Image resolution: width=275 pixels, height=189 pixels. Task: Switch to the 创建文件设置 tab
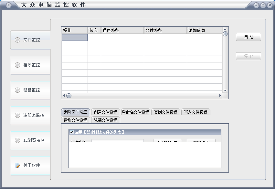click(106, 112)
